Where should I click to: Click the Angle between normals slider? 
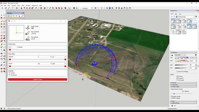(182, 94)
